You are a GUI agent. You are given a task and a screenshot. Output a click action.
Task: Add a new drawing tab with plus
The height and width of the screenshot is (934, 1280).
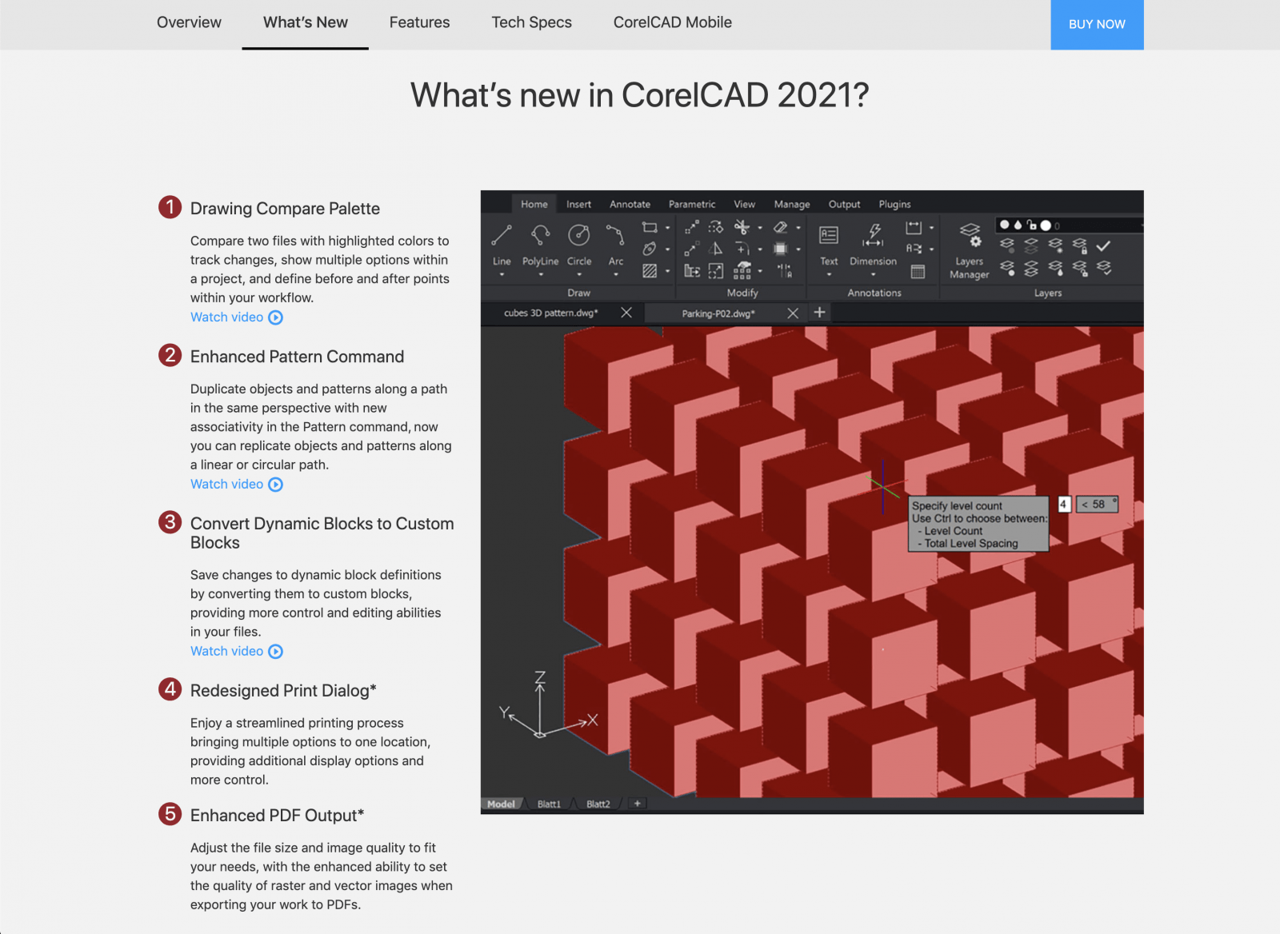click(819, 312)
